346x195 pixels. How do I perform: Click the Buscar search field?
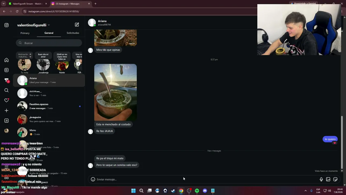(49, 43)
